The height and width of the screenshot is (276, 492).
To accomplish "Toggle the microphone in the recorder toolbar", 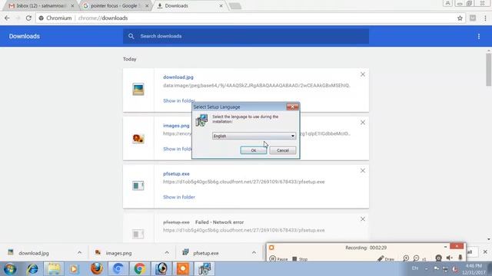I will click(460, 258).
